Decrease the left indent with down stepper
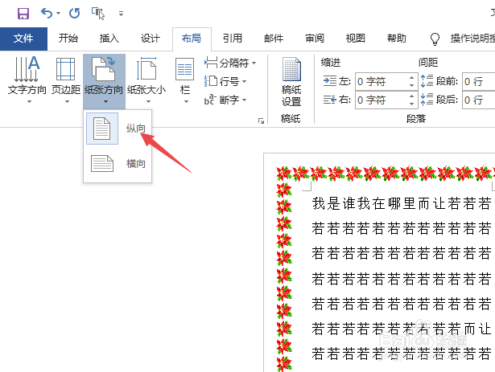 pos(411,85)
